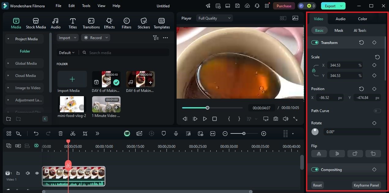389x193 pixels.
Task: Click the Purchase button
Action: (284, 6)
